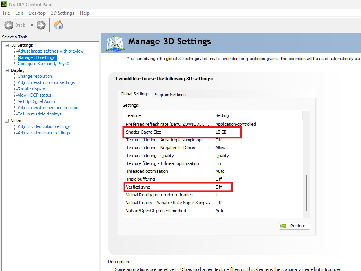
Task: Click the Back arrow icon
Action: pos(9,25)
